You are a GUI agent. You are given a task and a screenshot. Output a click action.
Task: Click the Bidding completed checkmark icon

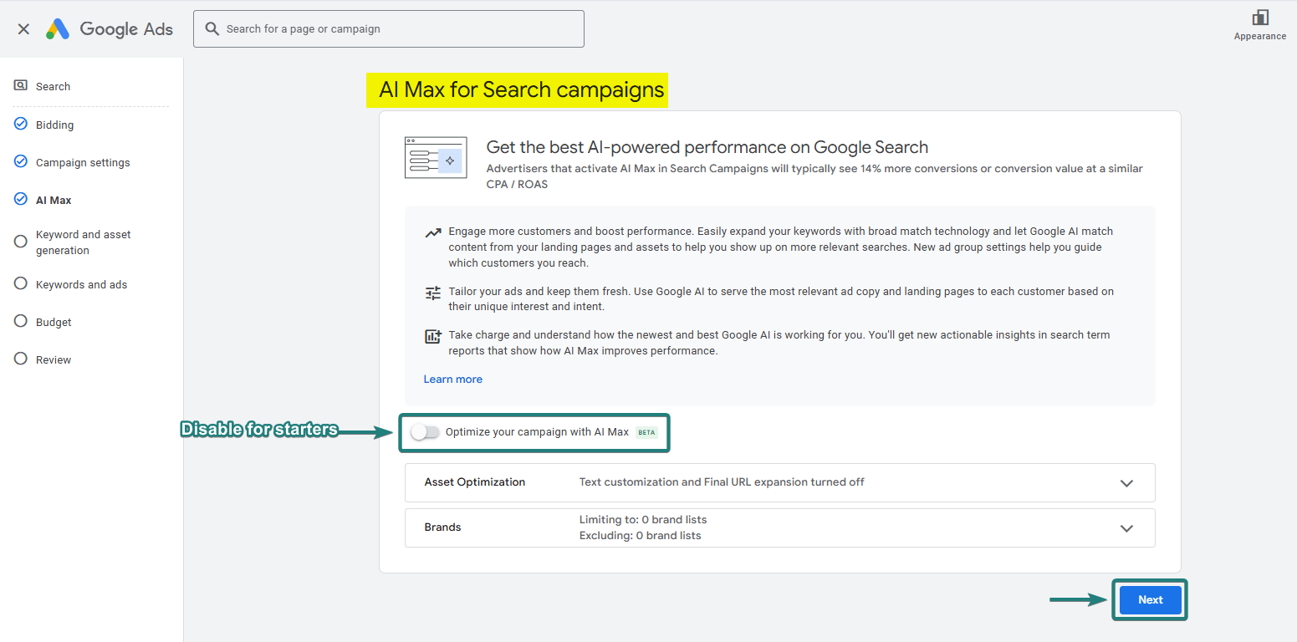pos(21,124)
